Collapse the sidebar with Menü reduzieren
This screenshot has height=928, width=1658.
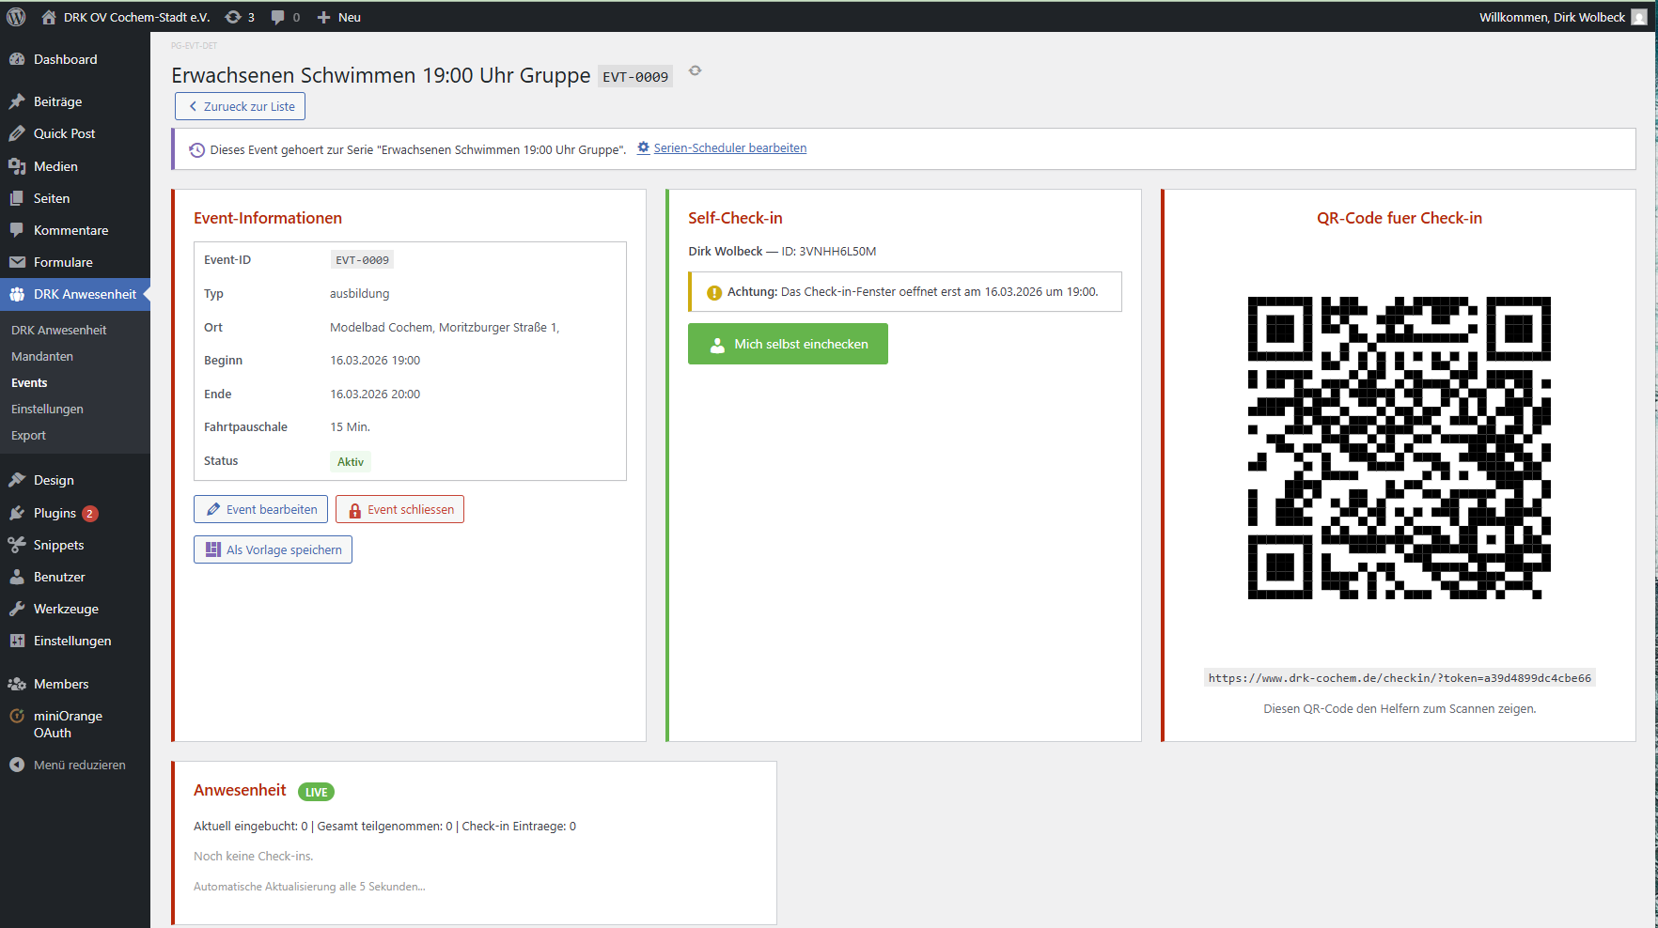[x=75, y=765]
